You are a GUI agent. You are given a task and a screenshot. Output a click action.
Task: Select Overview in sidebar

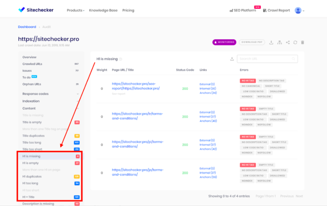pos(29,57)
